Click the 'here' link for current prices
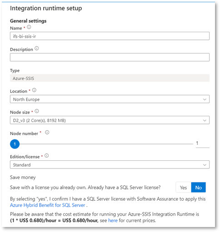The width and height of the screenshot is (220, 232). 113,220
